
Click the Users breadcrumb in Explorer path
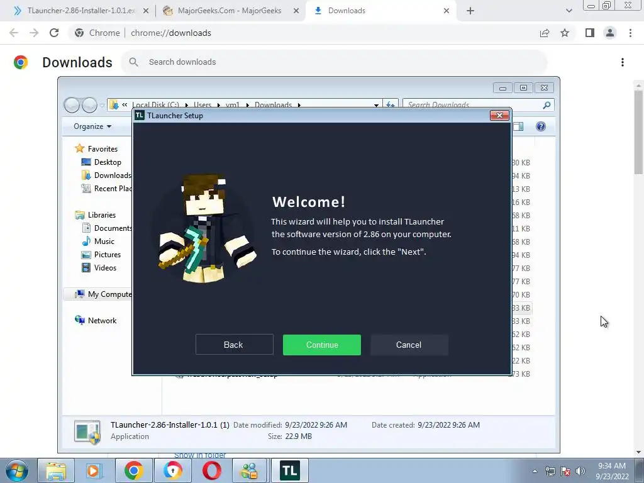click(203, 105)
